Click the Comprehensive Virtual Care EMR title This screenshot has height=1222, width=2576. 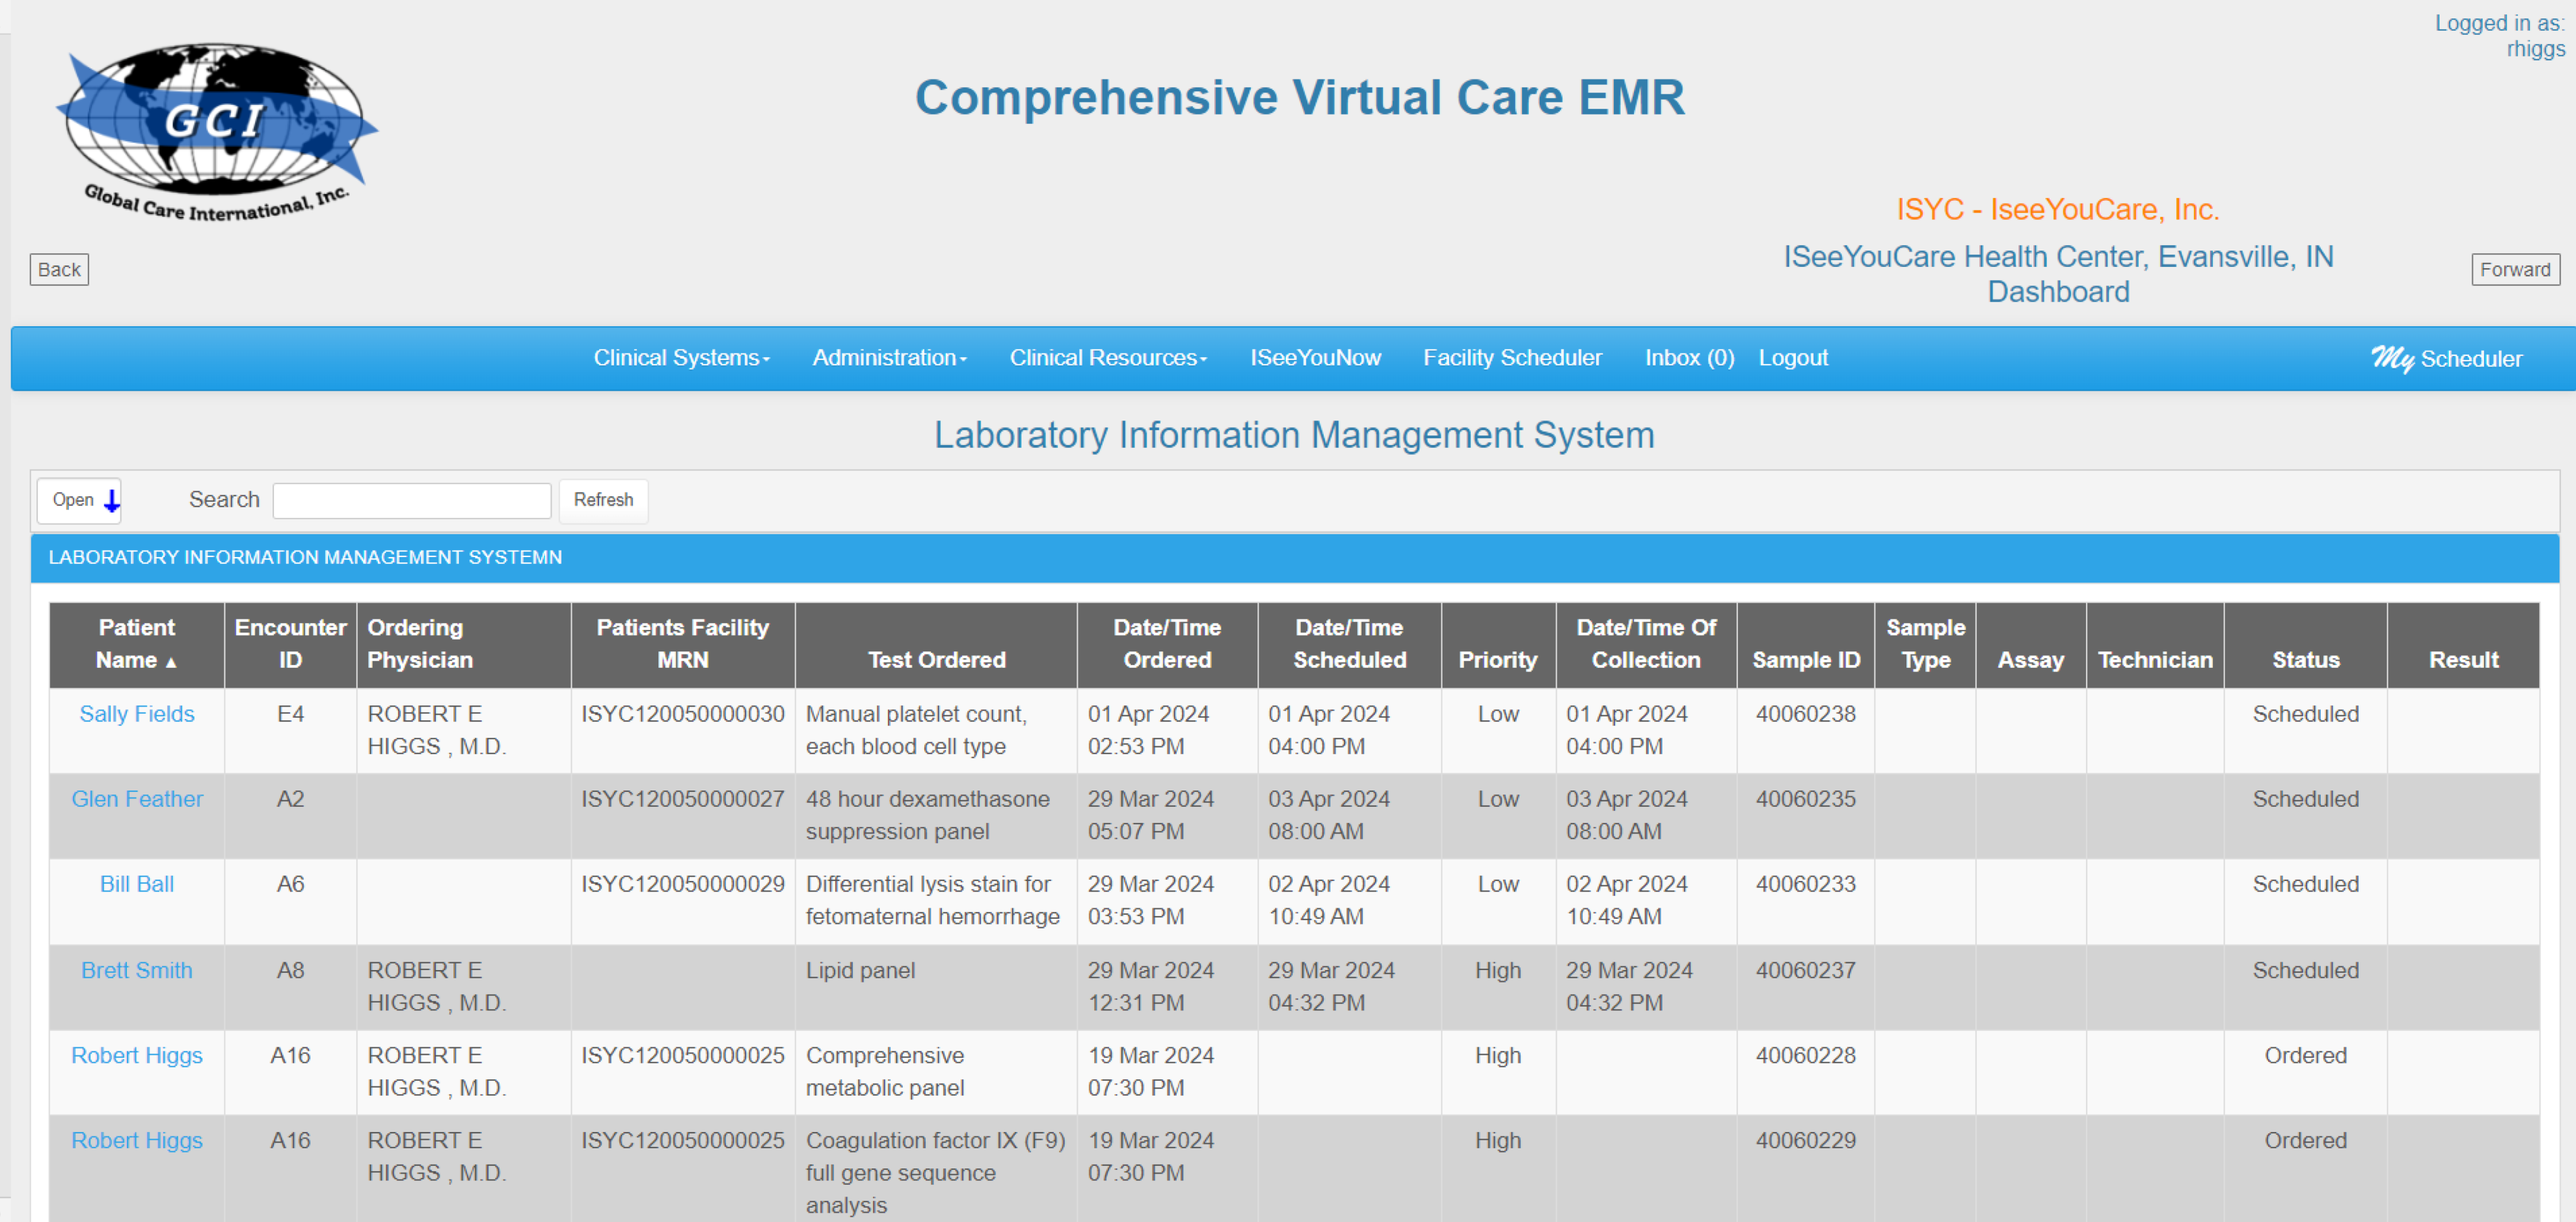pos(1299,98)
